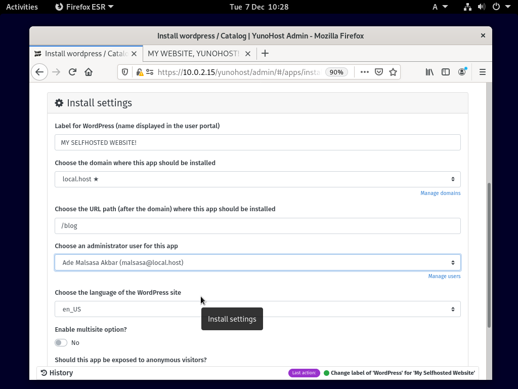Follow the Manage users link

(x=444, y=276)
